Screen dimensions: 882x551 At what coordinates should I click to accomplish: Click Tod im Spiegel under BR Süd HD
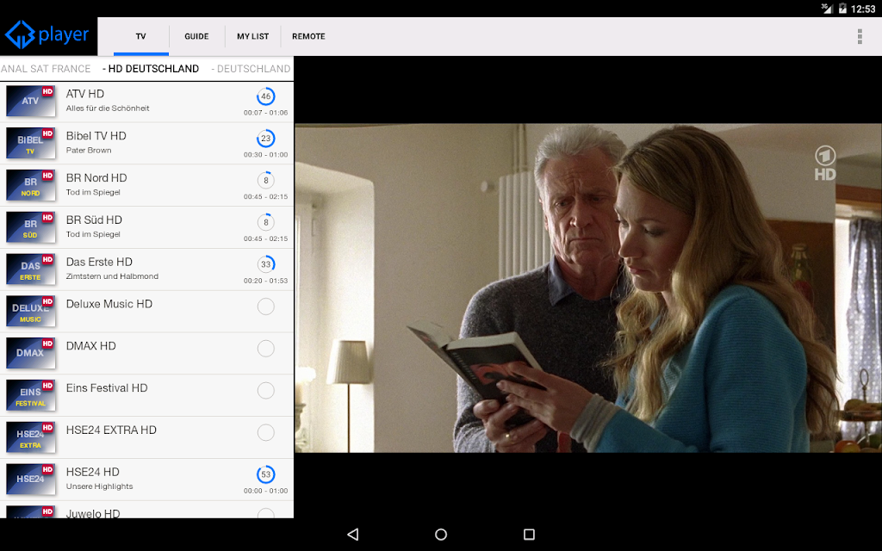[93, 234]
